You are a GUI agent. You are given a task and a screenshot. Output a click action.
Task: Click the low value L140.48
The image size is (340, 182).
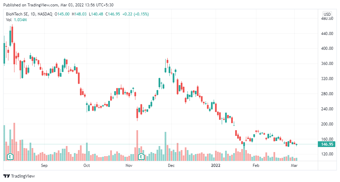click(x=96, y=14)
